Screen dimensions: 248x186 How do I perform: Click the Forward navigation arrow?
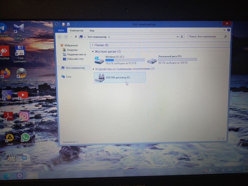click(66, 37)
